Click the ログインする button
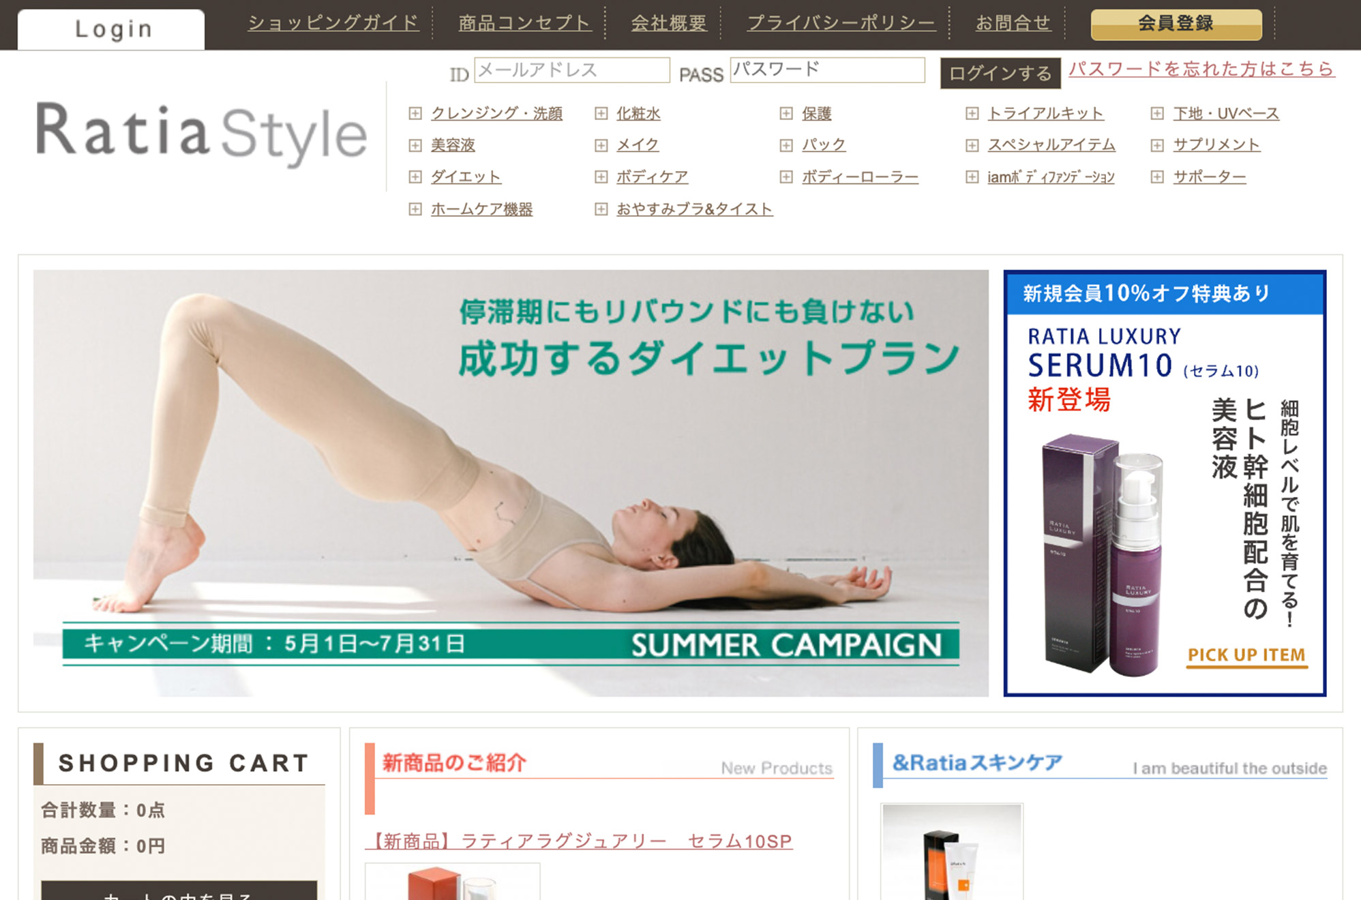The height and width of the screenshot is (900, 1361). pyautogui.click(x=1000, y=73)
